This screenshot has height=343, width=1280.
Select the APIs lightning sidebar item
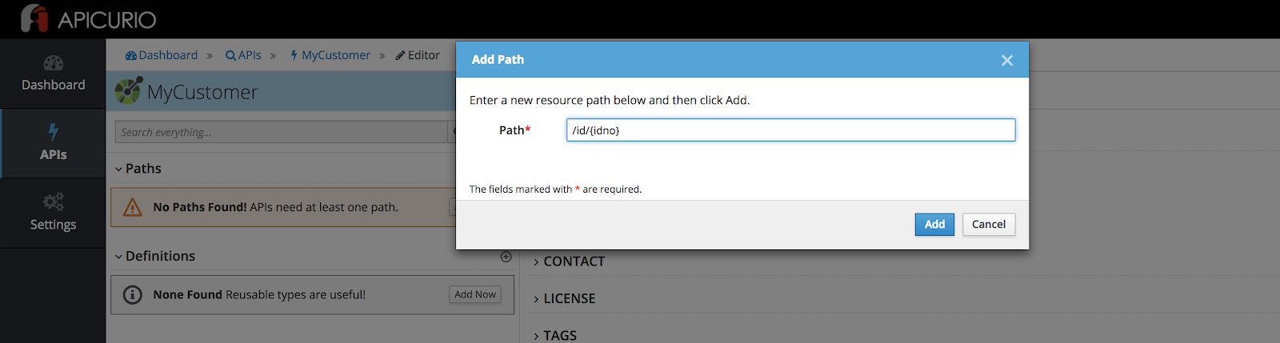click(x=53, y=142)
